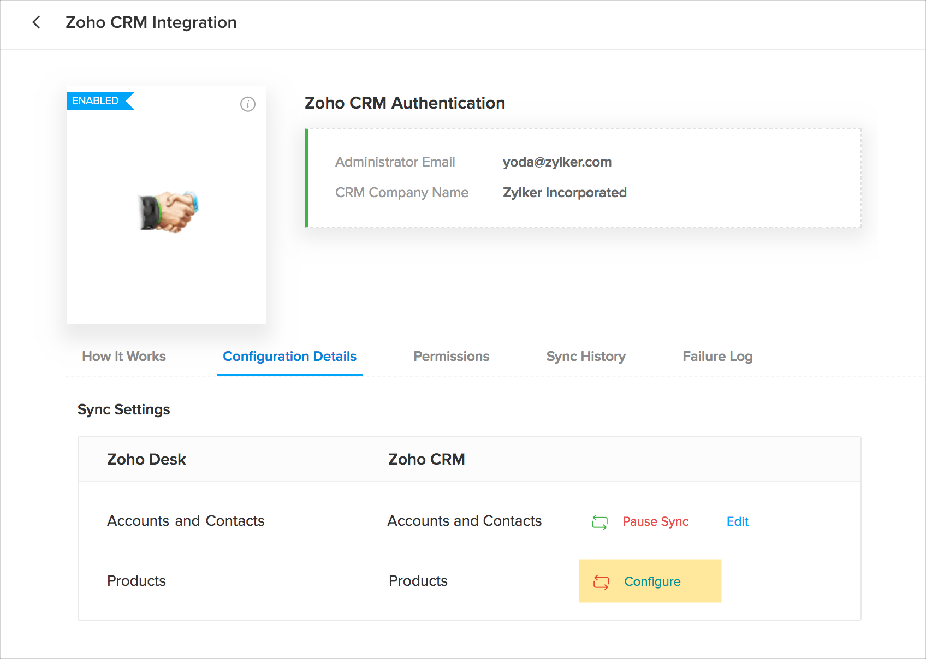926x659 pixels.
Task: Open the How It Works tab
Action: click(x=124, y=357)
